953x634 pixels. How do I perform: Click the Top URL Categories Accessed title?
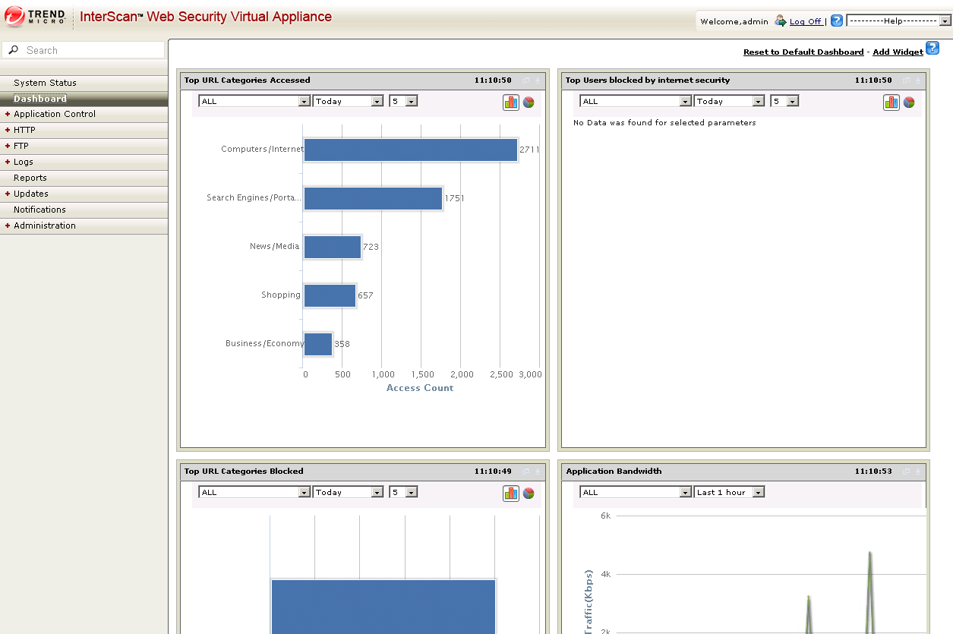coord(247,80)
